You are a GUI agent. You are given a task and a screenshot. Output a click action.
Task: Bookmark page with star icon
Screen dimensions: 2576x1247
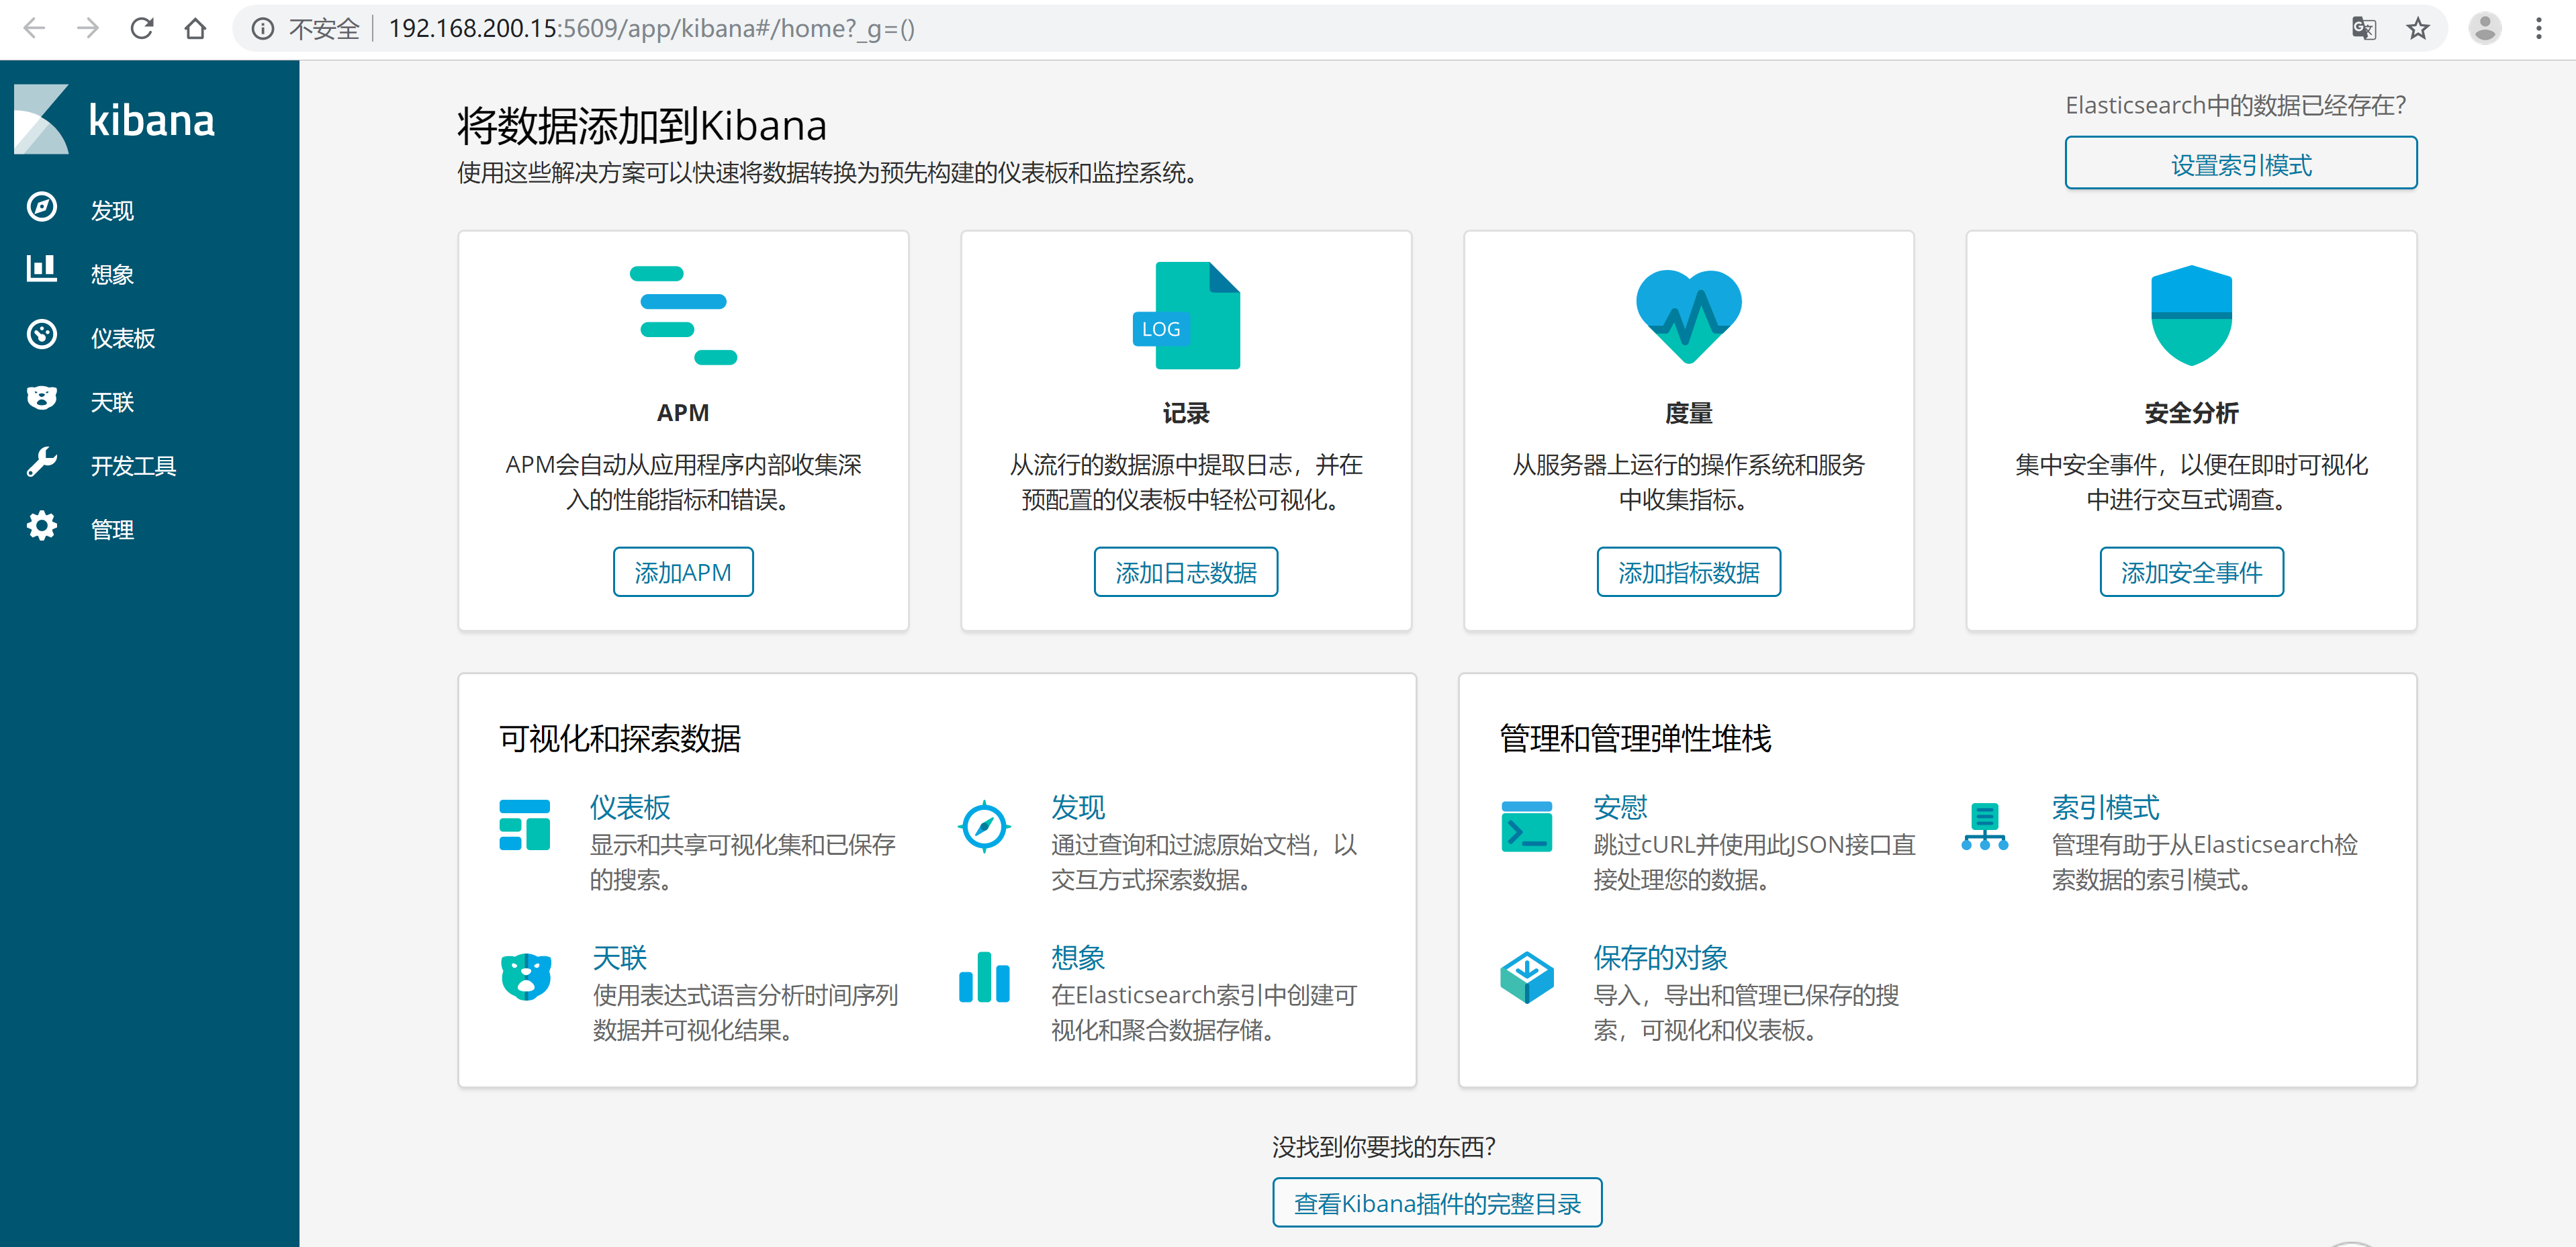point(2417,28)
